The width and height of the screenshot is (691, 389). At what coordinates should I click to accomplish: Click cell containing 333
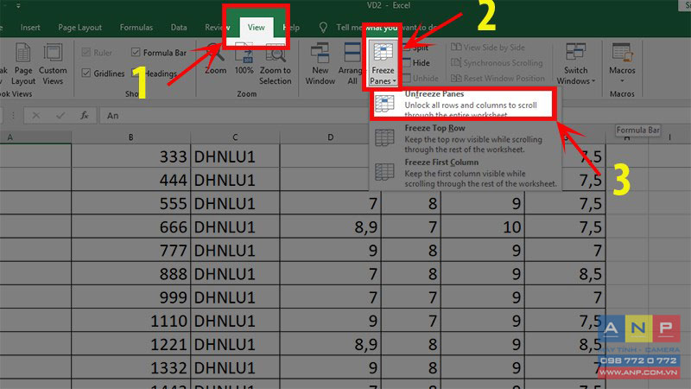click(x=131, y=156)
